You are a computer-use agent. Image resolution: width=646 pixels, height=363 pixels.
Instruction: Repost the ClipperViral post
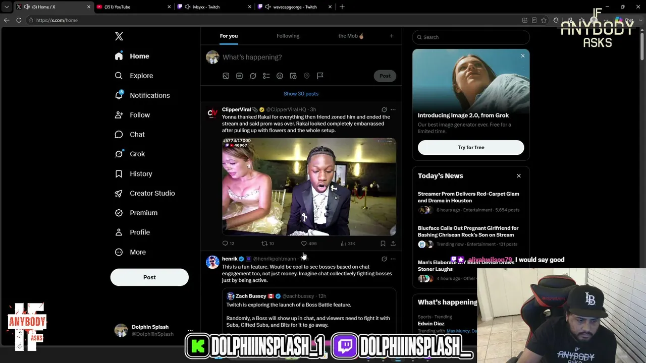[x=267, y=244]
